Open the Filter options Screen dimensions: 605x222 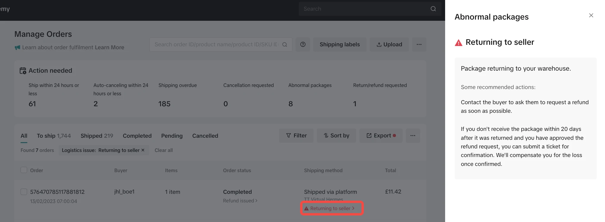point(296,136)
